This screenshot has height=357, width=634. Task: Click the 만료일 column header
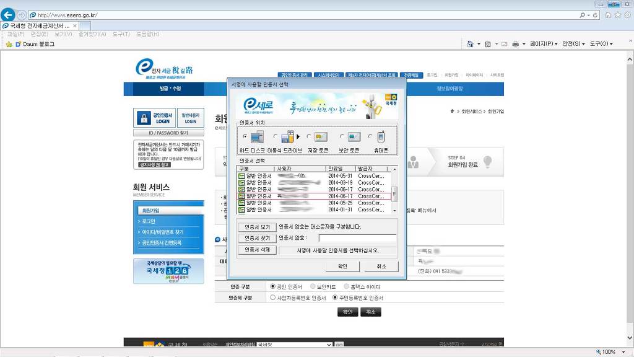click(341, 169)
